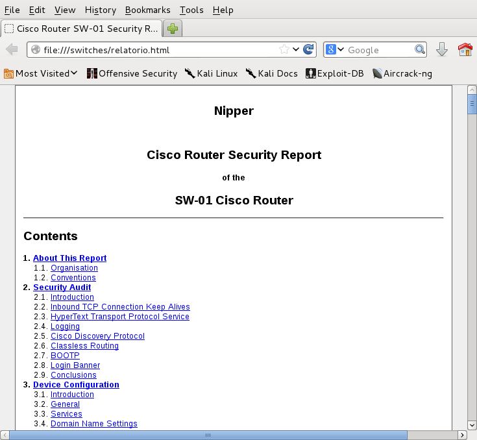477x440 pixels.
Task: Follow the Security Audit link
Action: pyautogui.click(x=62, y=287)
